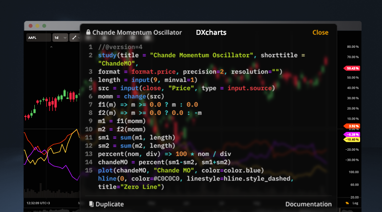Toggle the Log scale option
382x212 pixels.
pyautogui.click(x=355, y=203)
